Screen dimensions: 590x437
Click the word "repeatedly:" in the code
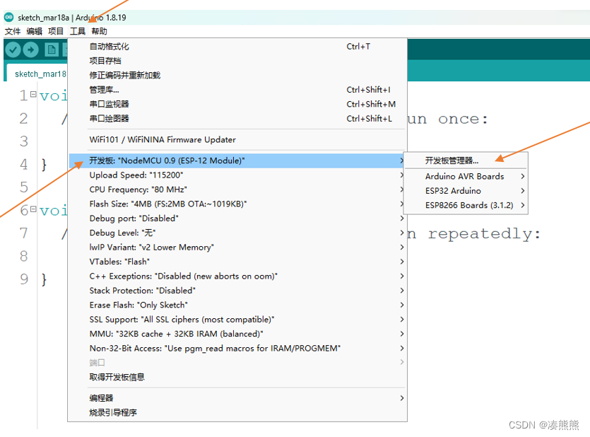(x=484, y=234)
